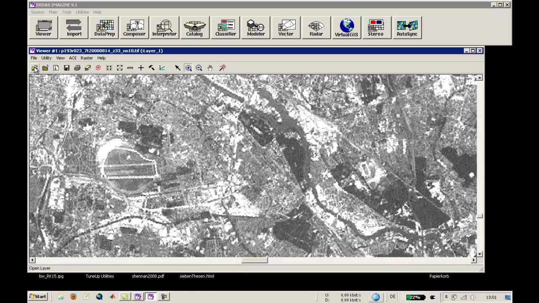Open the Interpreter module
Viewport: 539px width, 303px height.
click(164, 28)
